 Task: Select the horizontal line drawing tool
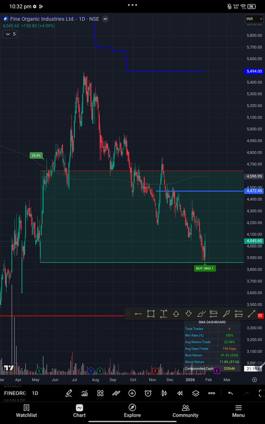[139, 314]
